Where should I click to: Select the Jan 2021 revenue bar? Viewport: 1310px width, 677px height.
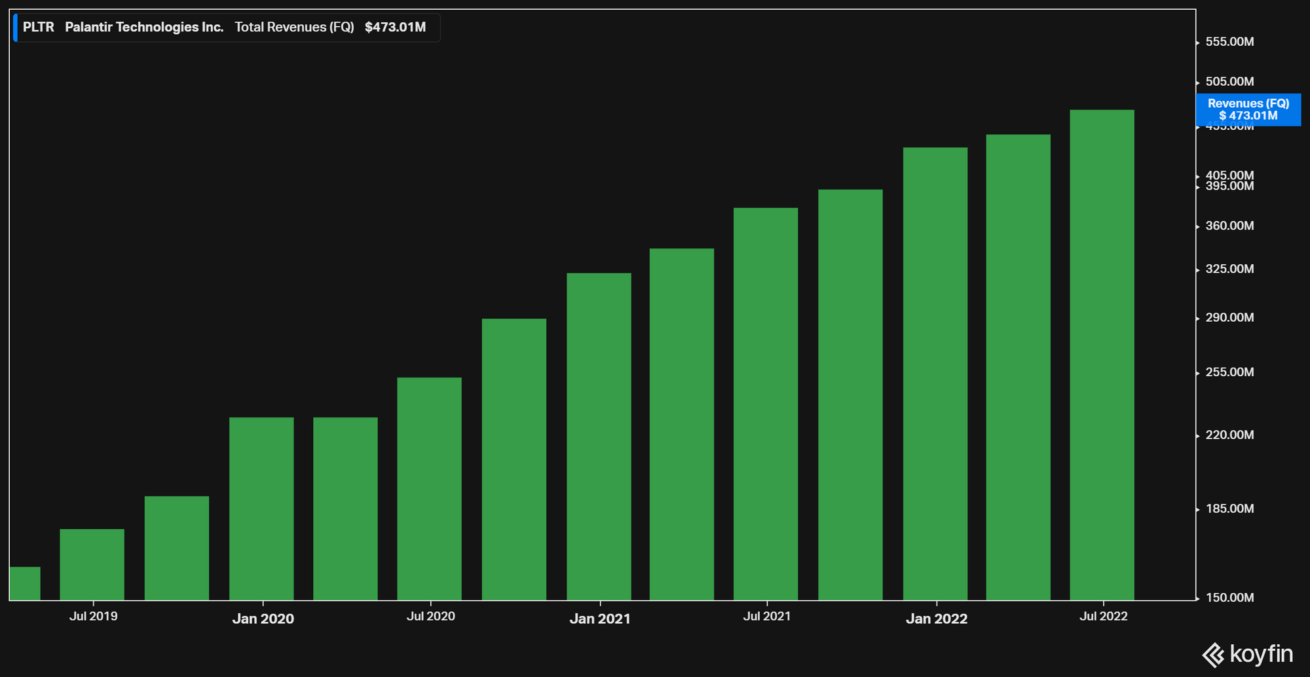599,436
